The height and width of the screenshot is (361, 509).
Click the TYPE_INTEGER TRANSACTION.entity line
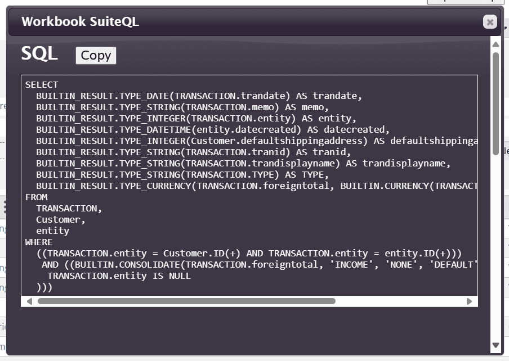pos(196,118)
